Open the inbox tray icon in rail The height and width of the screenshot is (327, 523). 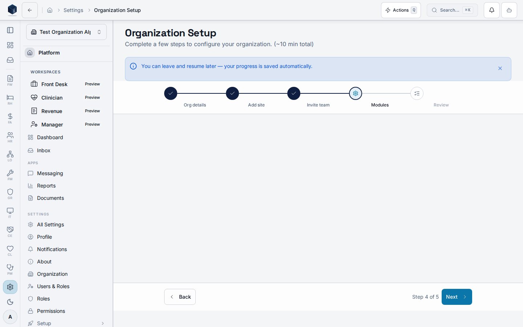click(x=10, y=60)
